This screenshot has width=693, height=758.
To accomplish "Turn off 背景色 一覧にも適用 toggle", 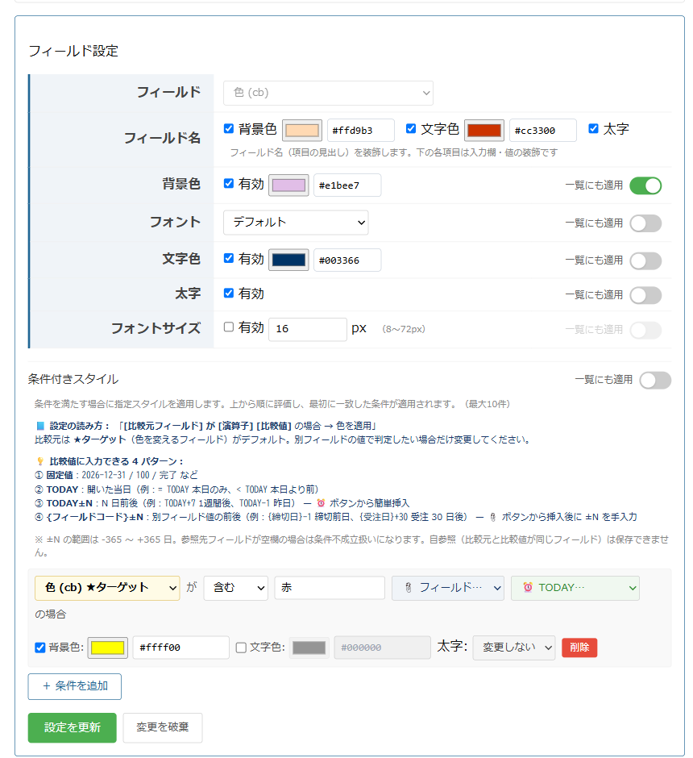I will [645, 185].
